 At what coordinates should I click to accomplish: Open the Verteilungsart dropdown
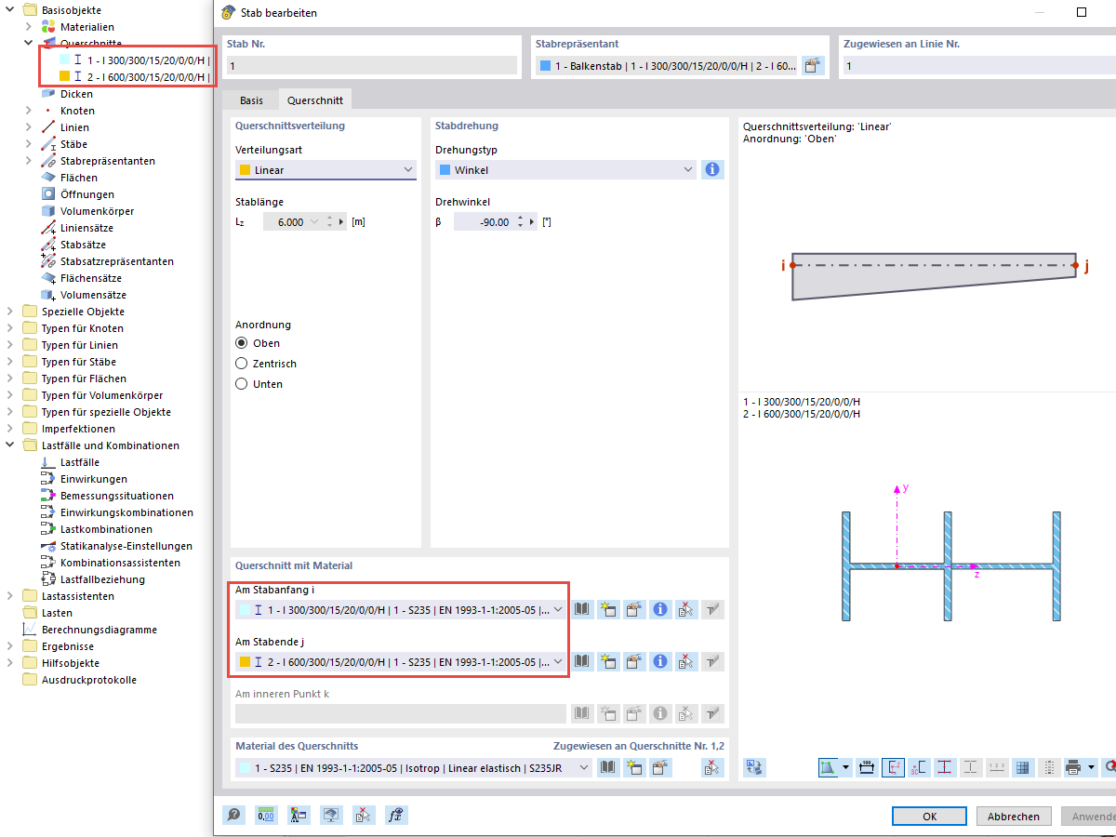pos(325,170)
